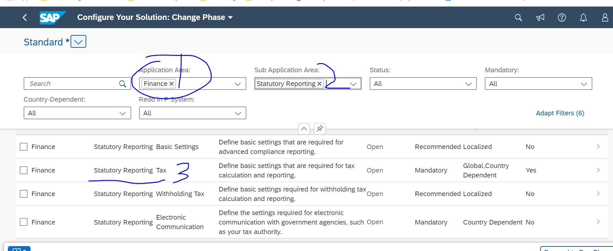Click Basic Settings row description text
The width and height of the screenshot is (613, 251).
tap(281, 147)
